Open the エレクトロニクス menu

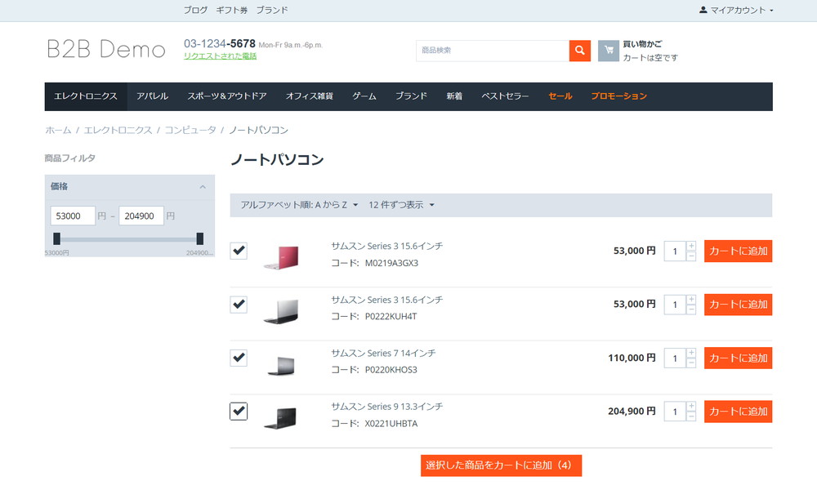[86, 96]
